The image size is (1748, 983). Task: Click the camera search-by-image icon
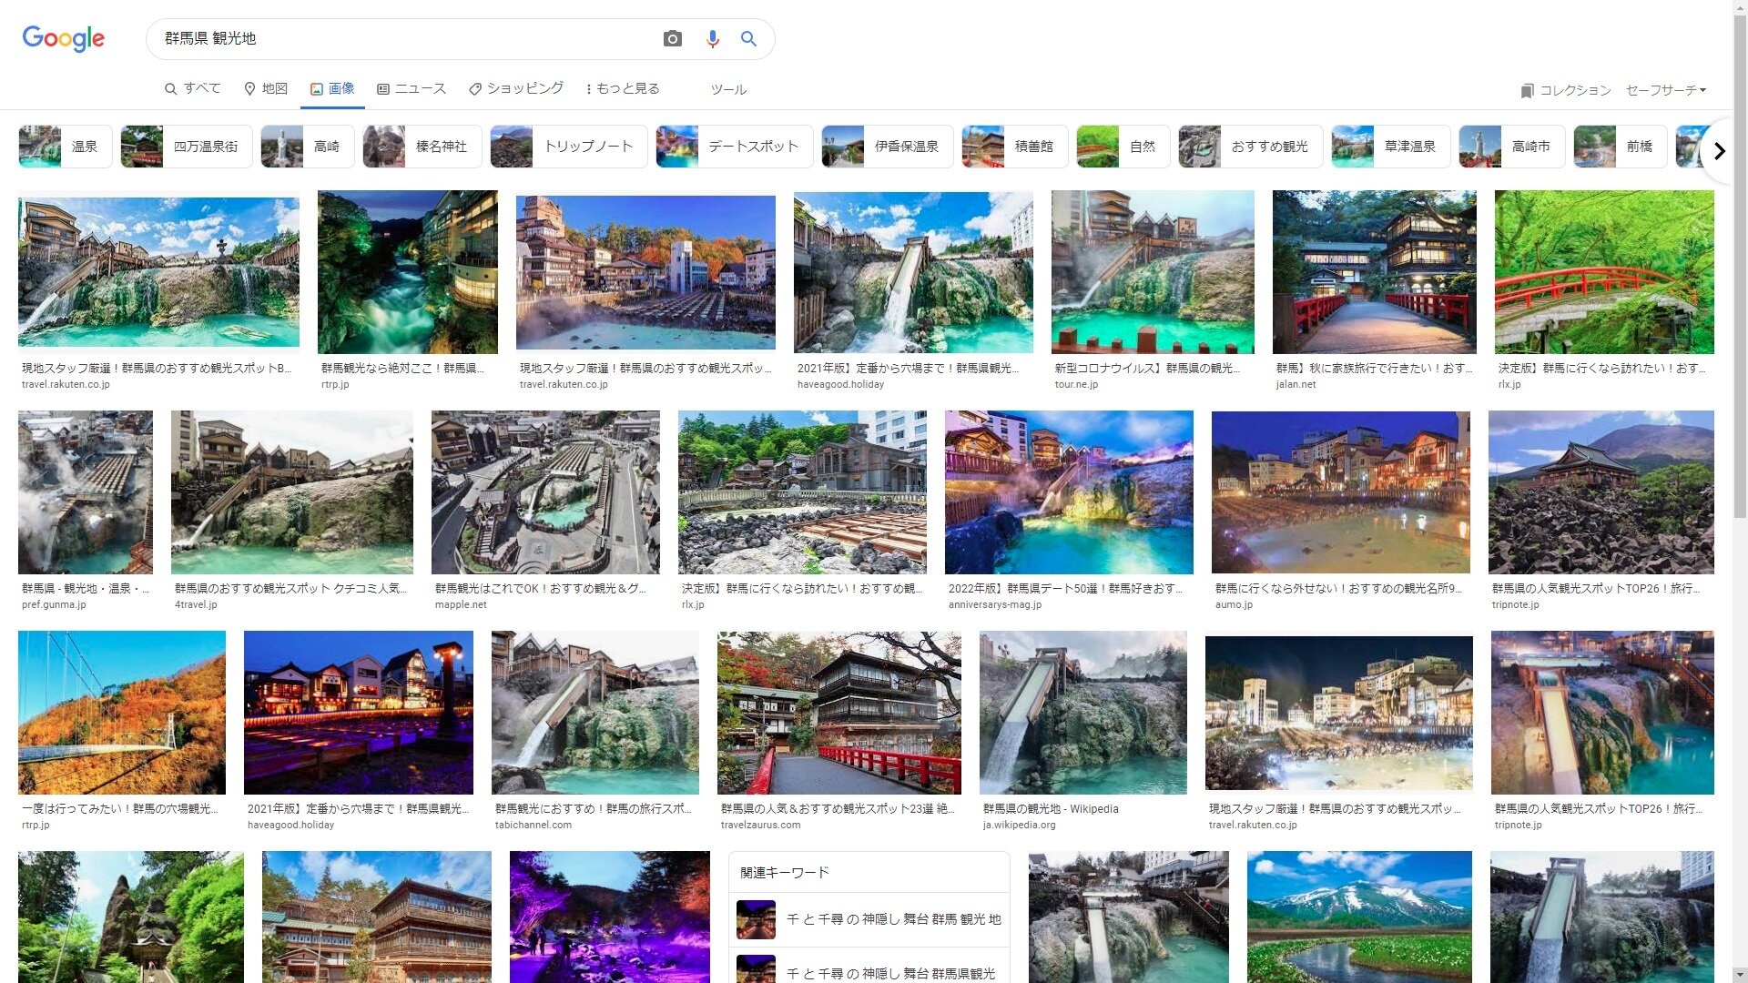pos(672,38)
